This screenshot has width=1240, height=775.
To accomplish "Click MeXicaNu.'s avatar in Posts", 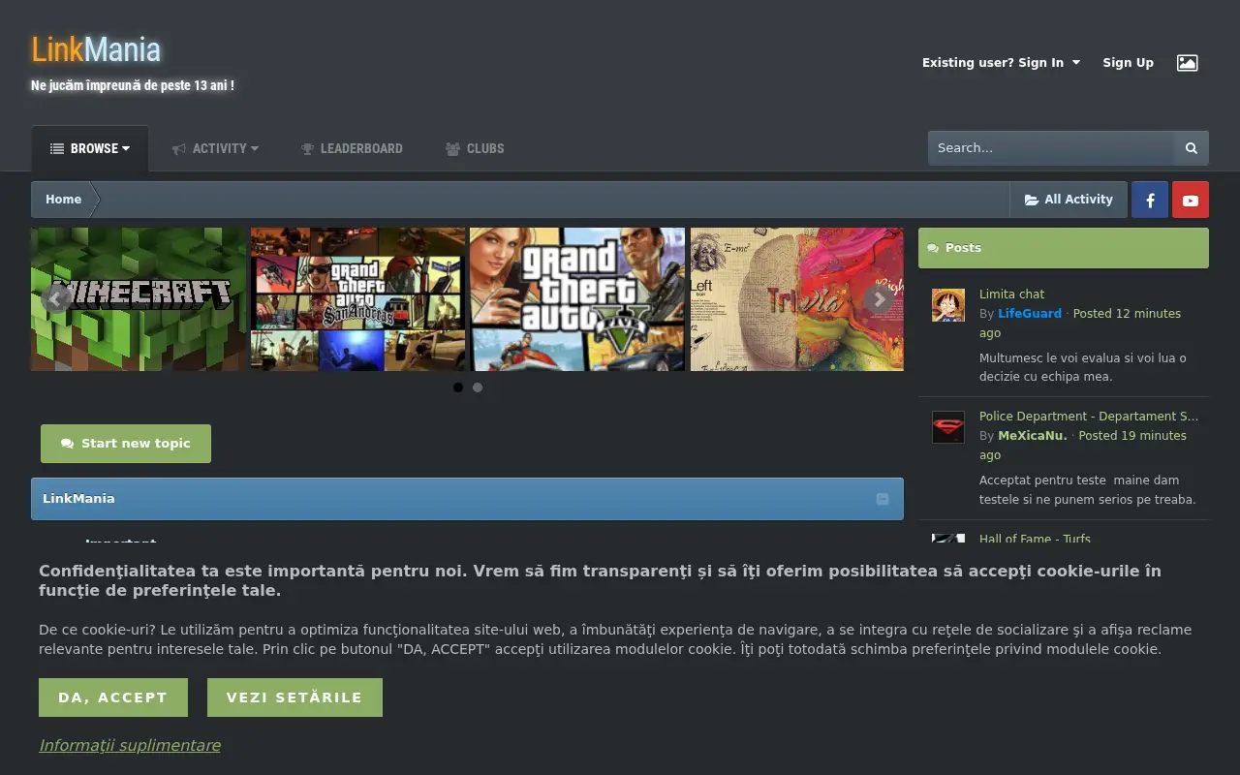I will pos(948,427).
